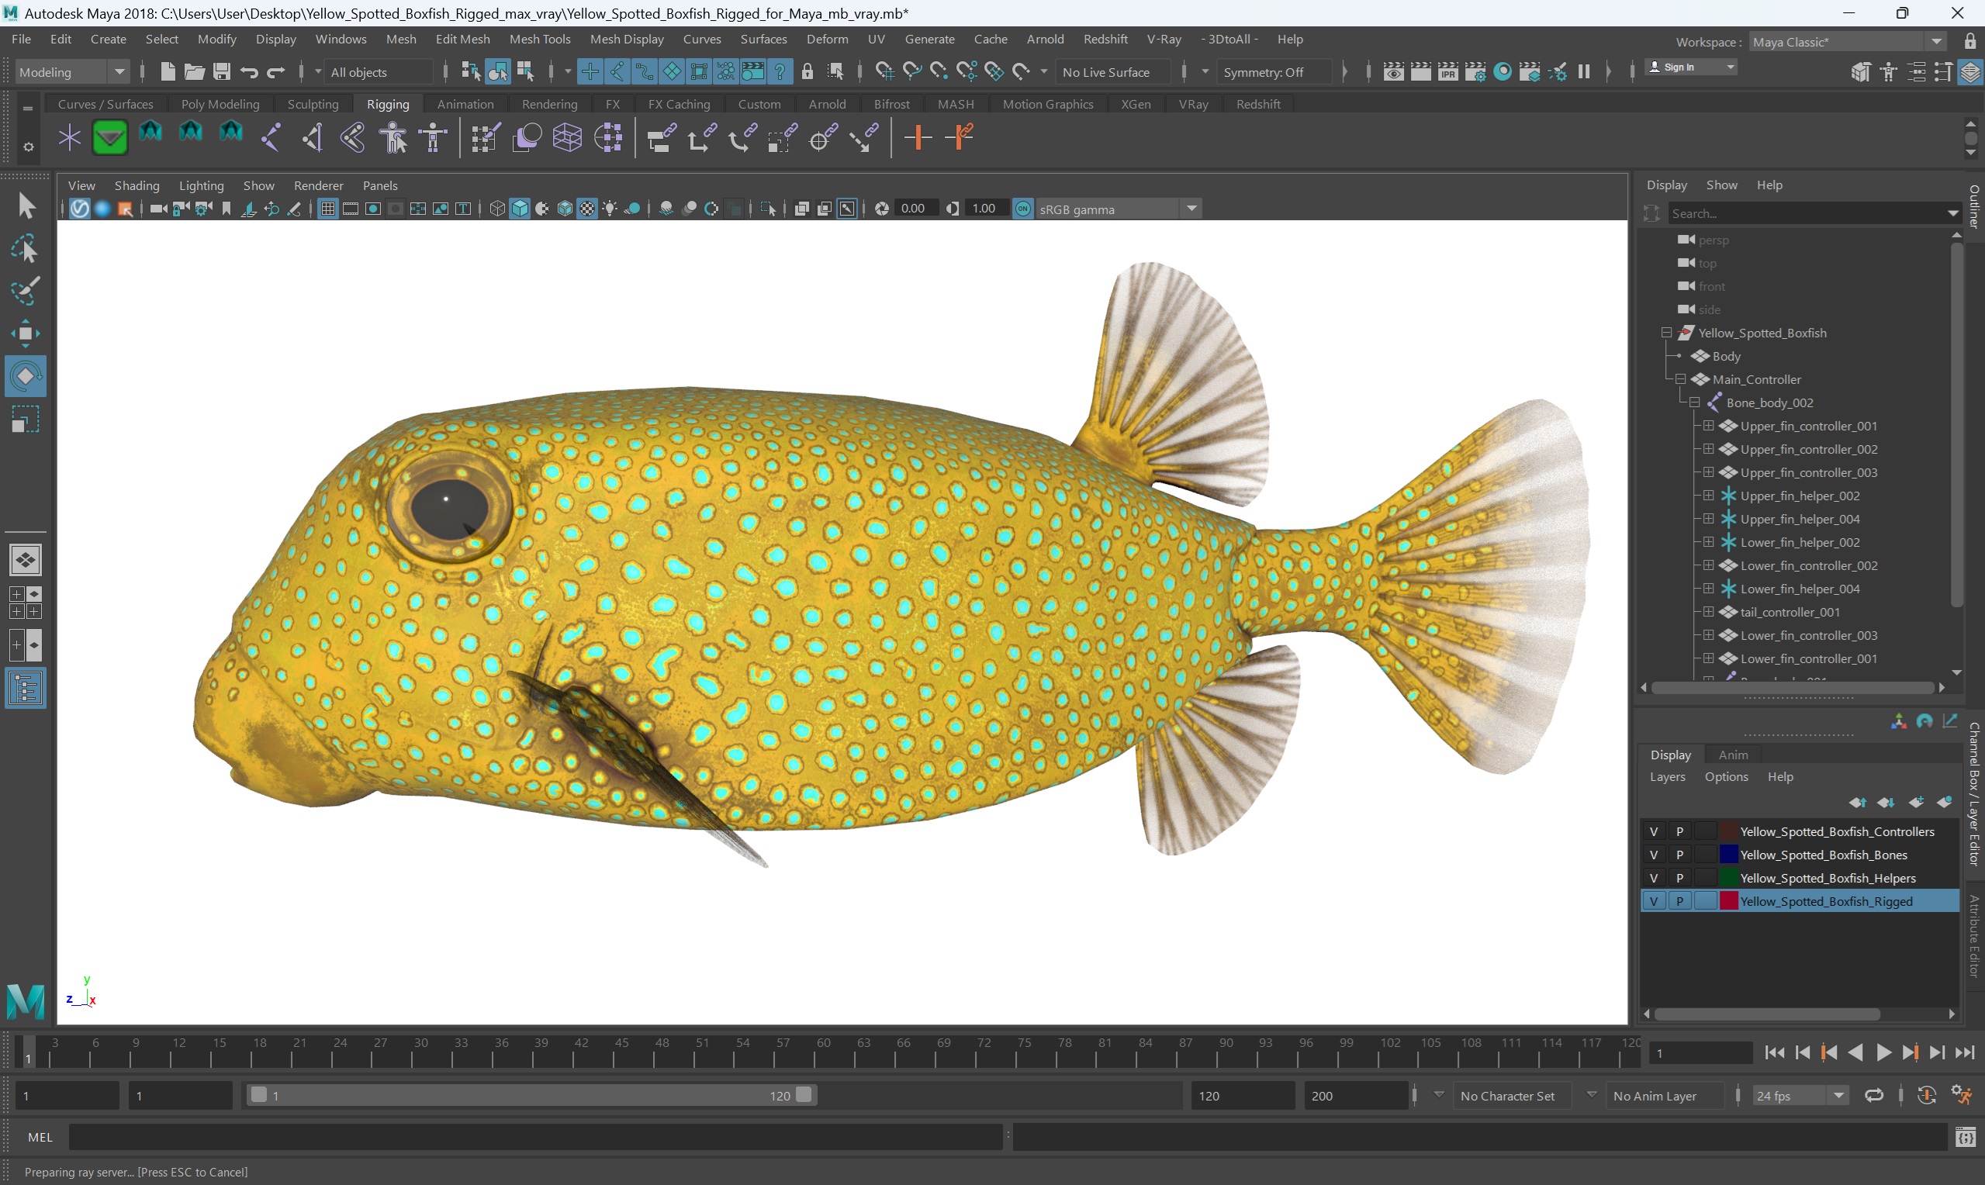Open the Mesh Tools menu
Viewport: 1985px width, 1185px height.
point(540,39)
